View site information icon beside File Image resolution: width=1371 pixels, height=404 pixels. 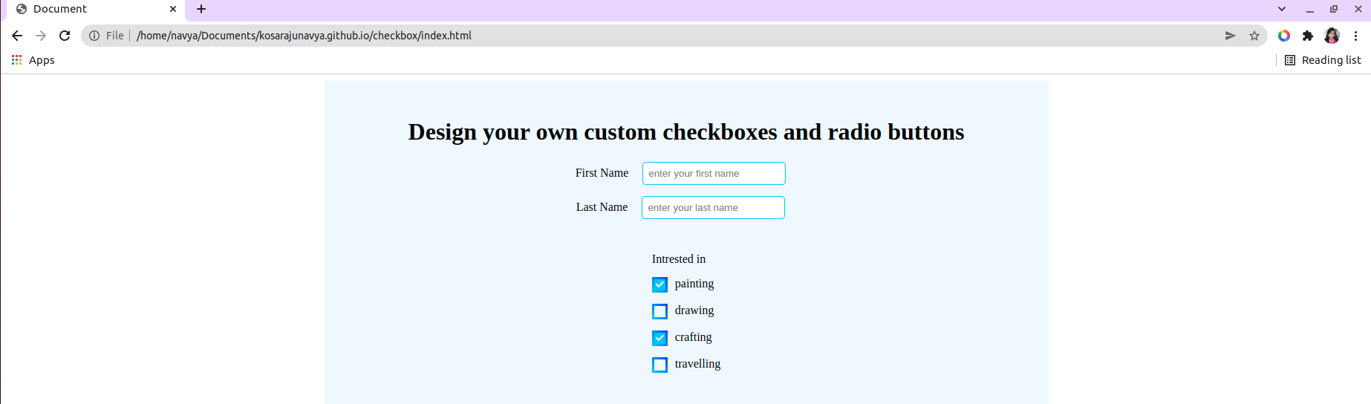pyautogui.click(x=94, y=36)
